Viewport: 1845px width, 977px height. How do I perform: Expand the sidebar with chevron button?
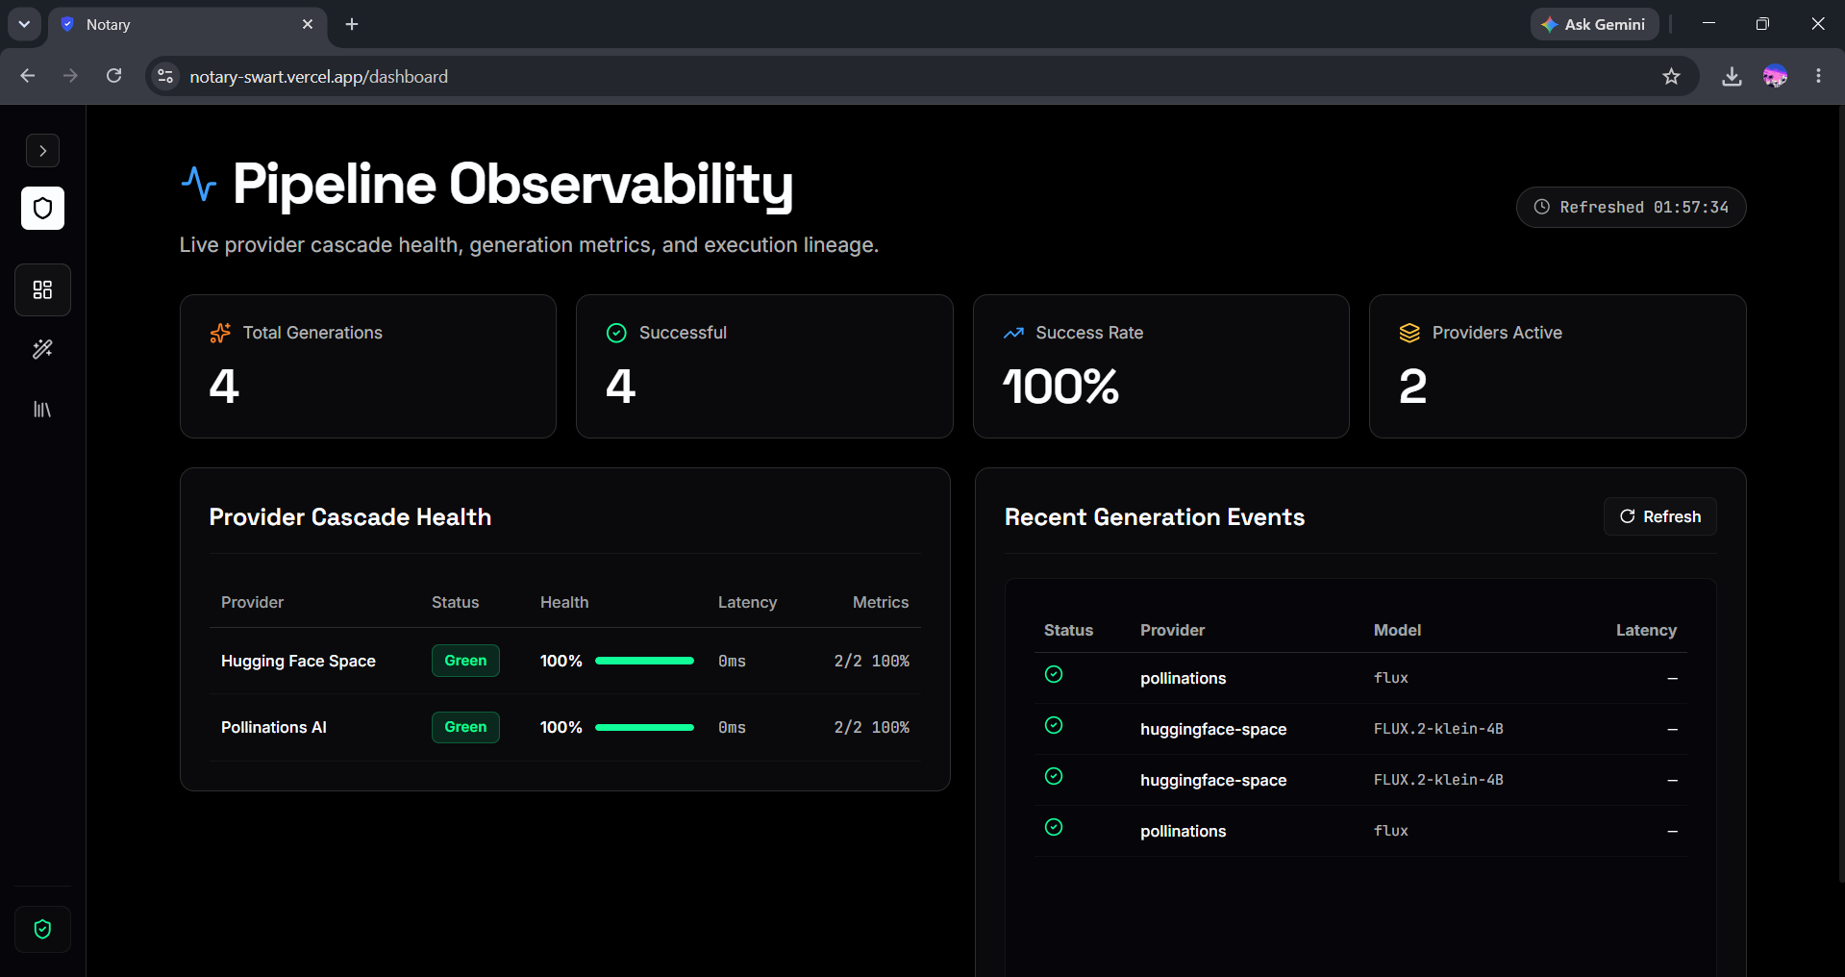pos(42,151)
